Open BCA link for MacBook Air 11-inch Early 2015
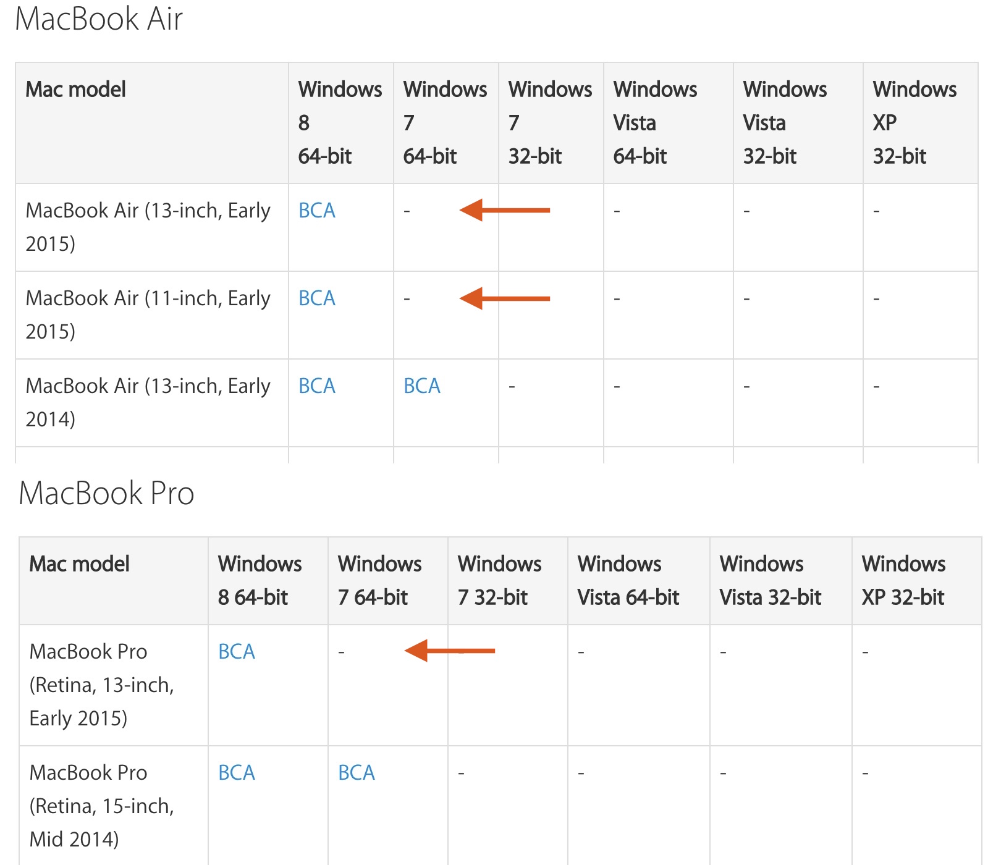 [316, 298]
